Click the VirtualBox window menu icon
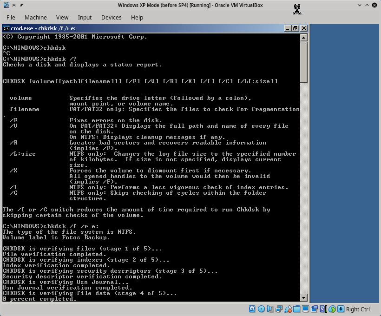This screenshot has height=316, width=381. [7, 5]
